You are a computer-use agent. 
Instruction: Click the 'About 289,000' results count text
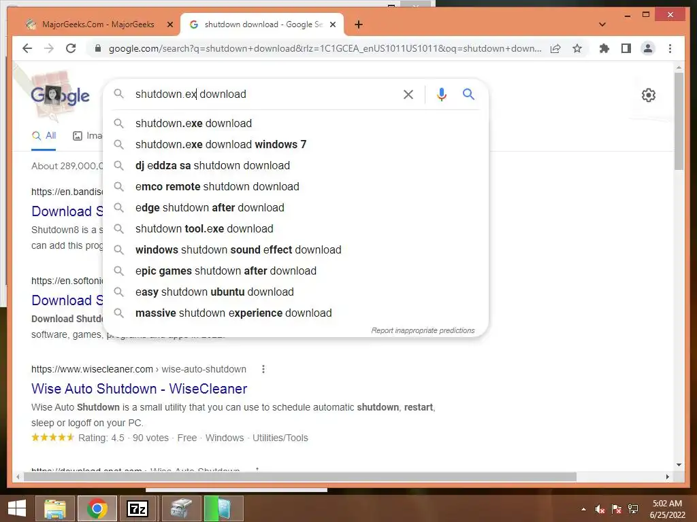point(67,166)
